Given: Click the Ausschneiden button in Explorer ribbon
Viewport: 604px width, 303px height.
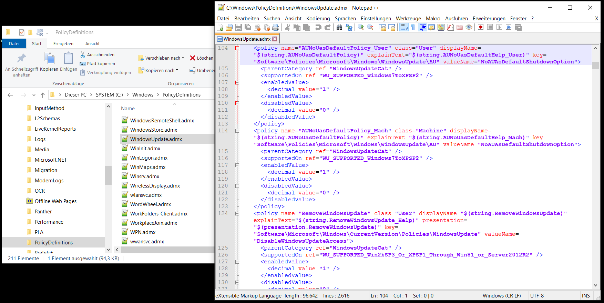Looking at the screenshot, I should (98, 54).
